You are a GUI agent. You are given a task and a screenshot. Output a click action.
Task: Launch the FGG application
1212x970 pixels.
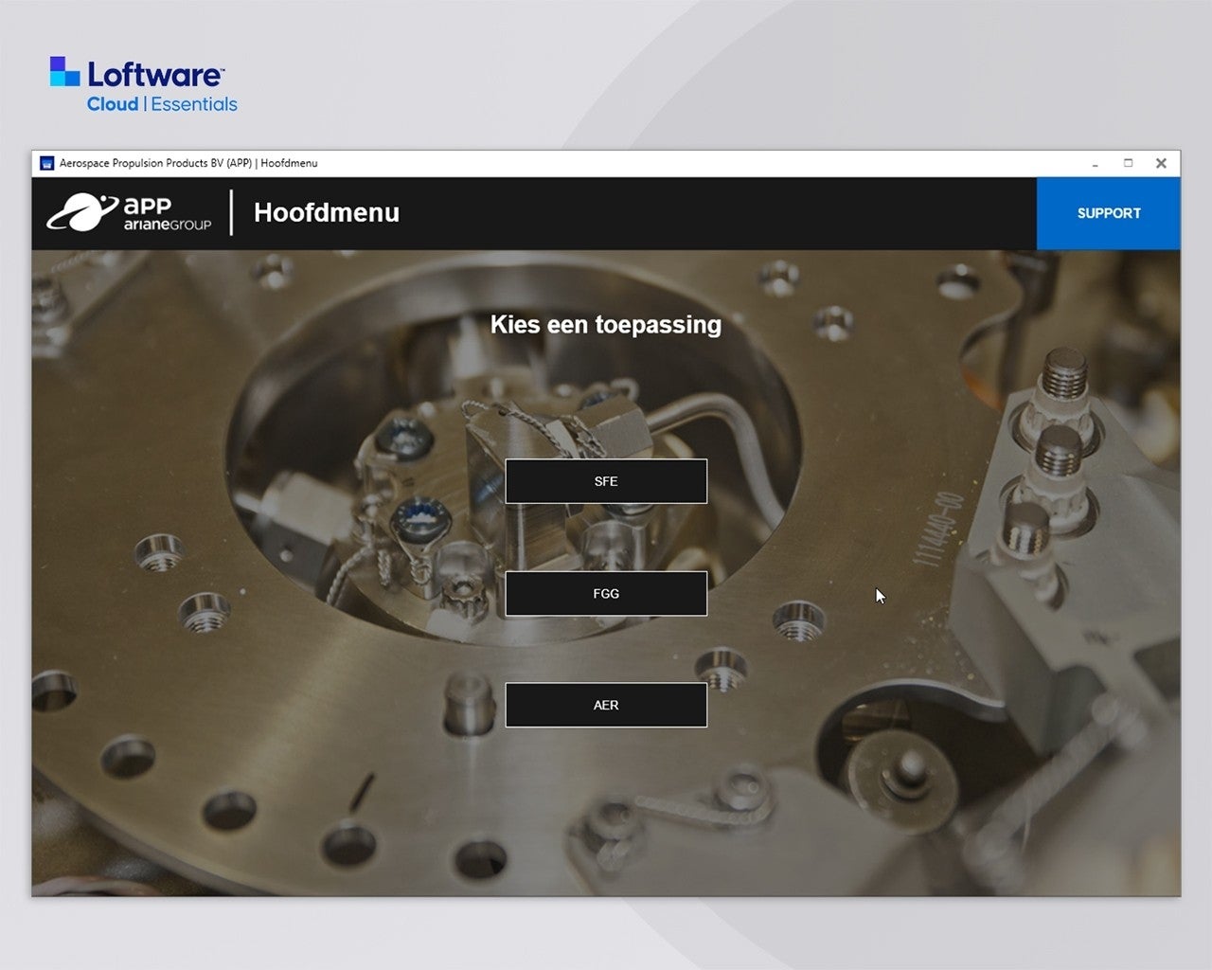point(606,594)
